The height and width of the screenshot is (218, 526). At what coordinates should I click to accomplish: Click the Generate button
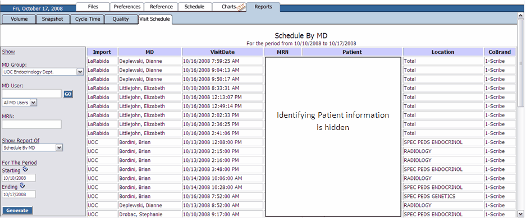[17, 210]
